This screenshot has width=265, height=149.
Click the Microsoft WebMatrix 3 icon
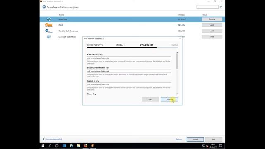pyautogui.click(x=49, y=37)
